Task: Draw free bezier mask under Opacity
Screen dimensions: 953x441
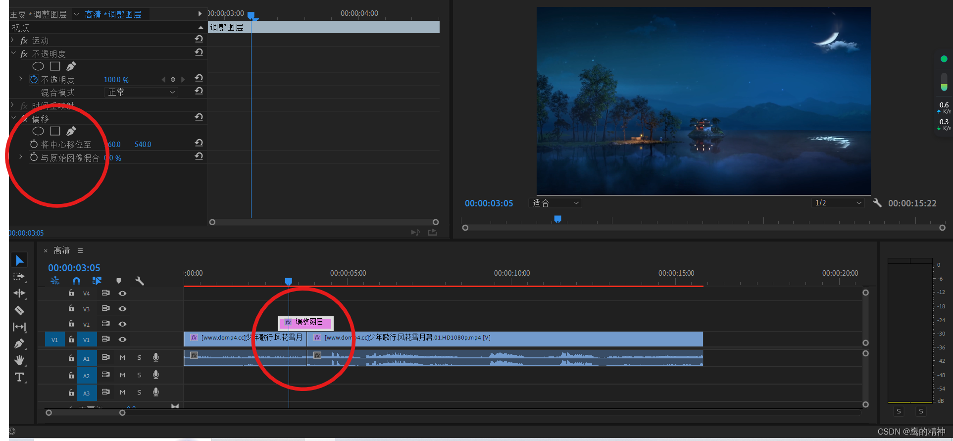Action: tap(71, 66)
